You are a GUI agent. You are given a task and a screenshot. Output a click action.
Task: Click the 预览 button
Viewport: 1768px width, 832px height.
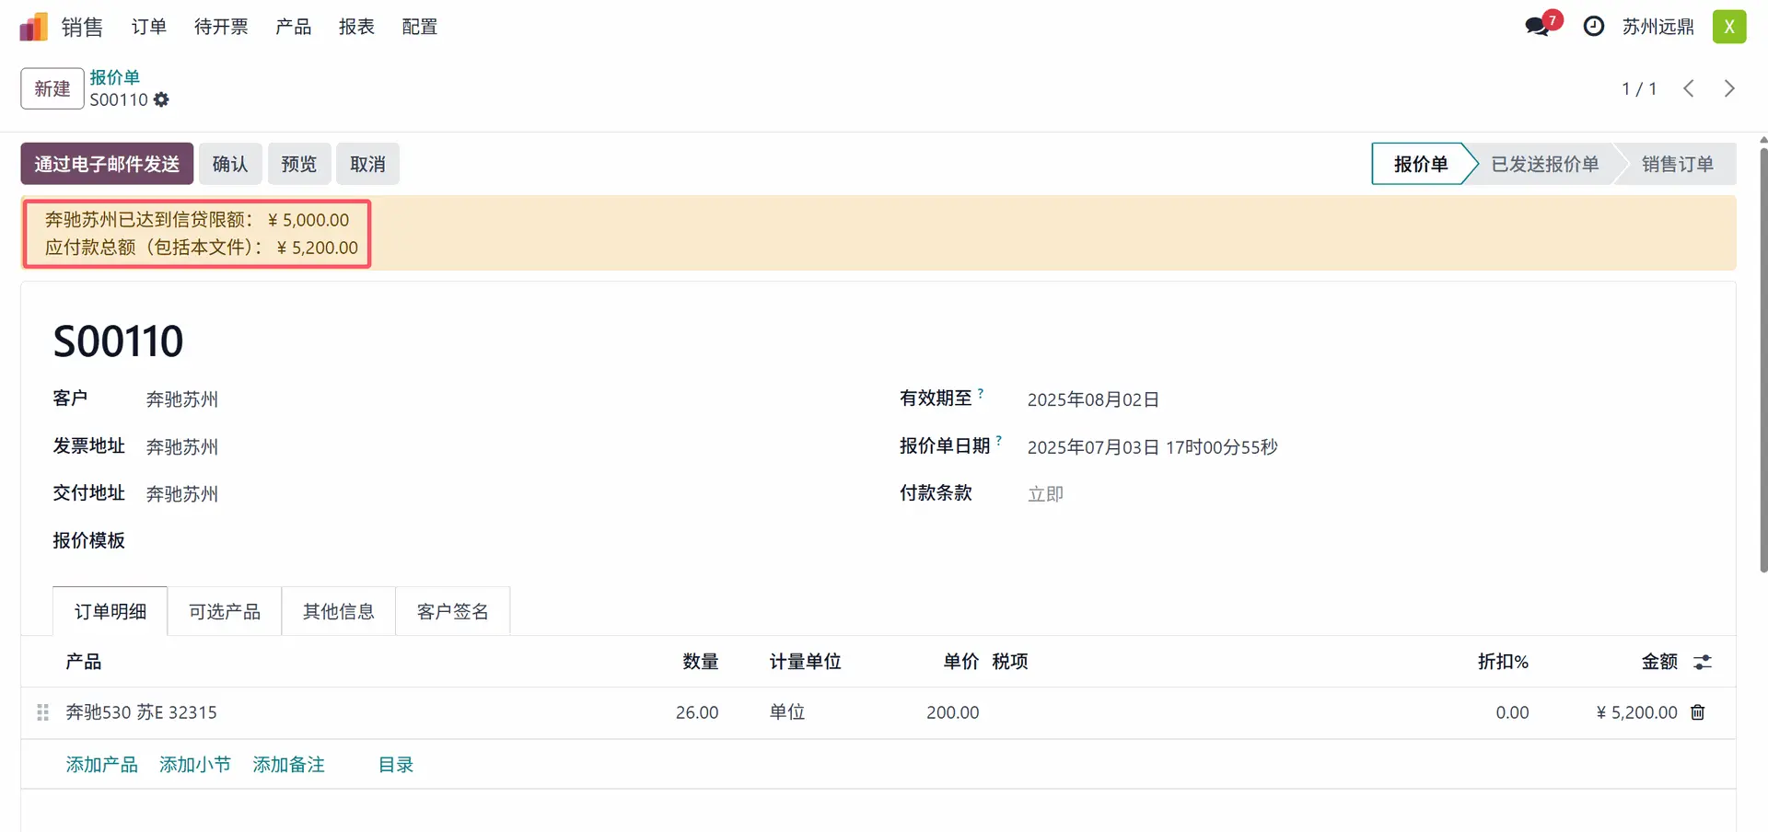pyautogui.click(x=299, y=164)
